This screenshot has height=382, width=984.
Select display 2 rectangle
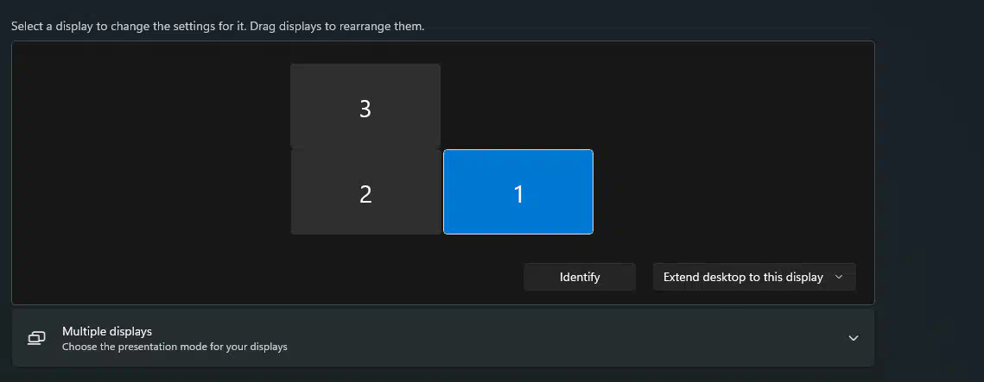365,191
